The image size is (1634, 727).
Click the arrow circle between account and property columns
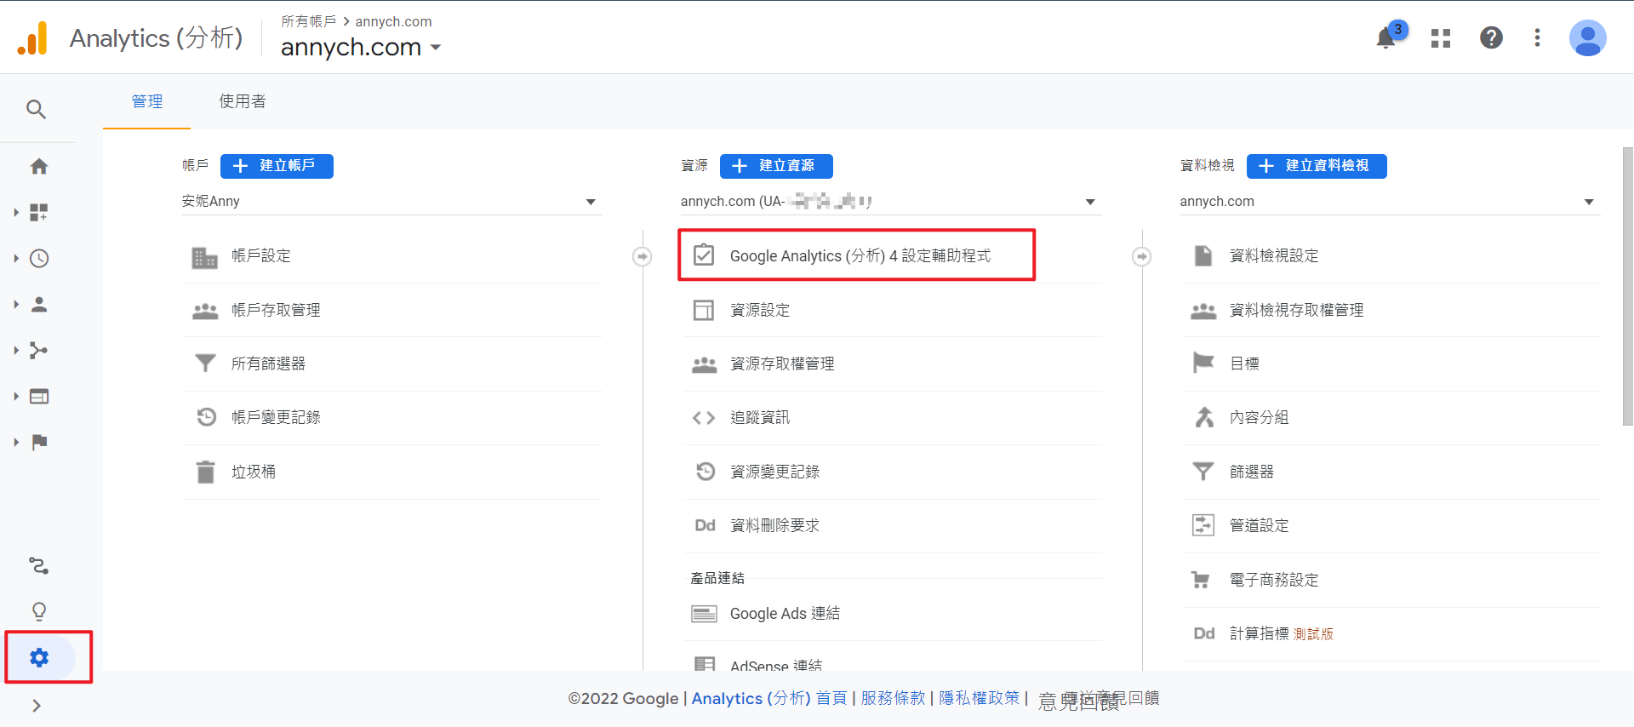tap(643, 256)
